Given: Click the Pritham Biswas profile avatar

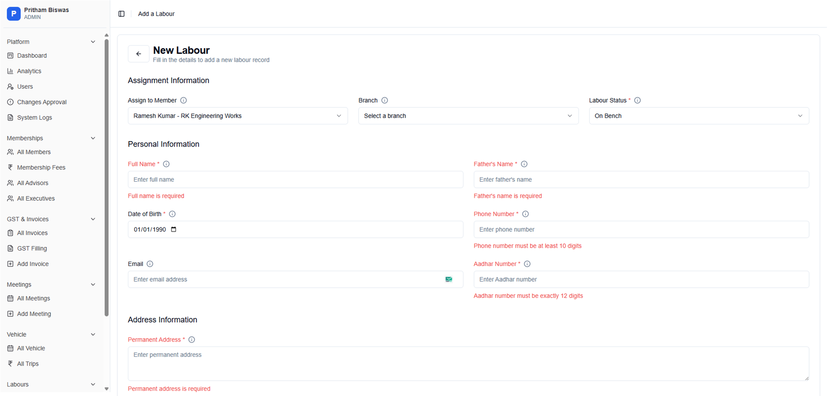Looking at the screenshot, I should tap(14, 13).
